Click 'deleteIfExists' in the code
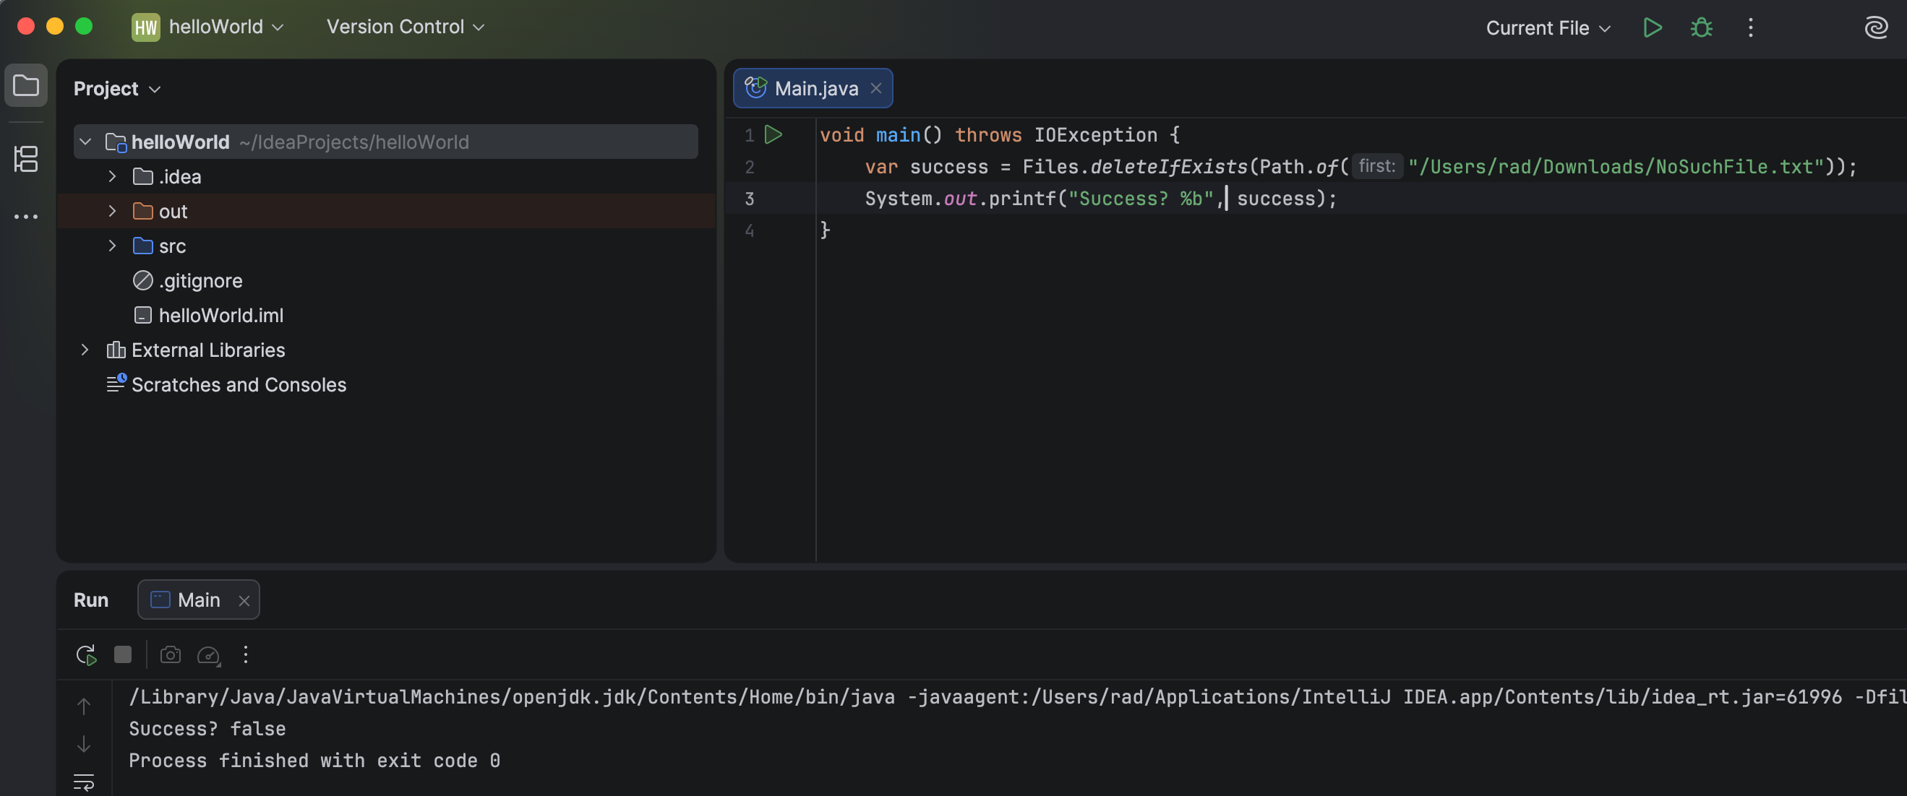1907x796 pixels. pos(1169,167)
